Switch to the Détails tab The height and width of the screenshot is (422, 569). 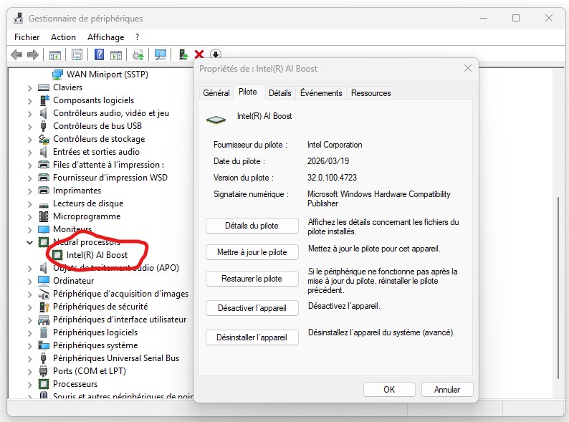pos(279,93)
